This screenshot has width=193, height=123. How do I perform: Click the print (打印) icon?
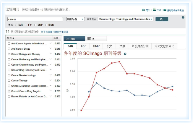pos(154,10)
